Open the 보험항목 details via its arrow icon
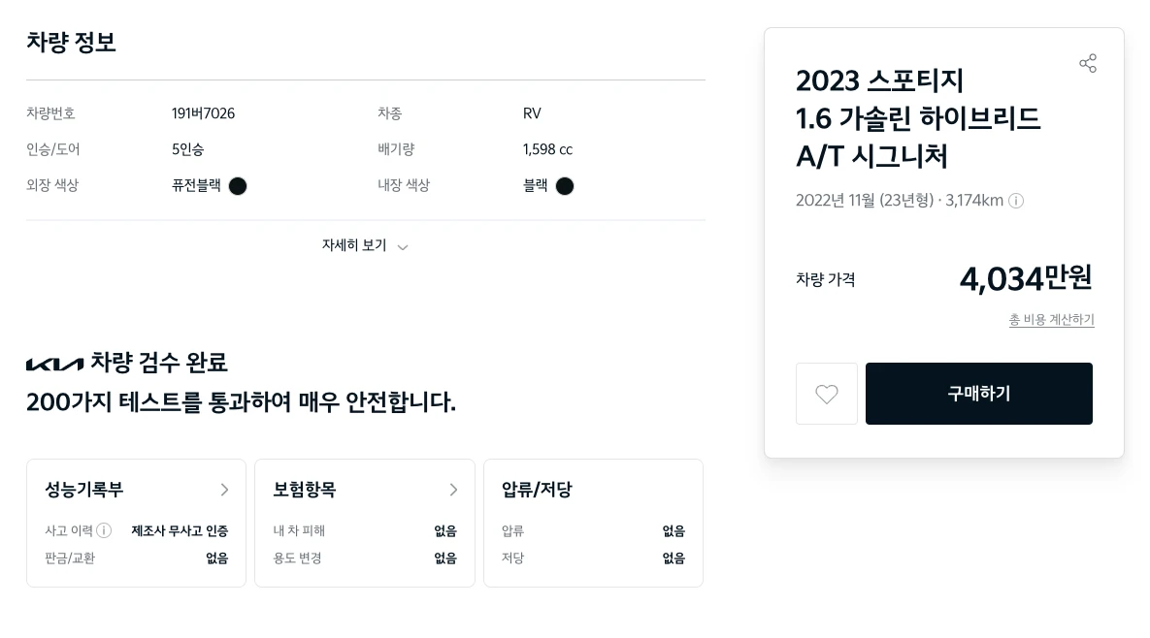The width and height of the screenshot is (1150, 638). coord(453,490)
